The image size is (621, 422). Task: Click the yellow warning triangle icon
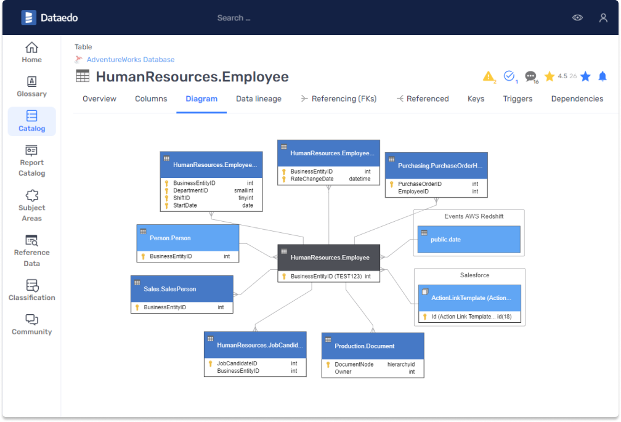(x=489, y=76)
